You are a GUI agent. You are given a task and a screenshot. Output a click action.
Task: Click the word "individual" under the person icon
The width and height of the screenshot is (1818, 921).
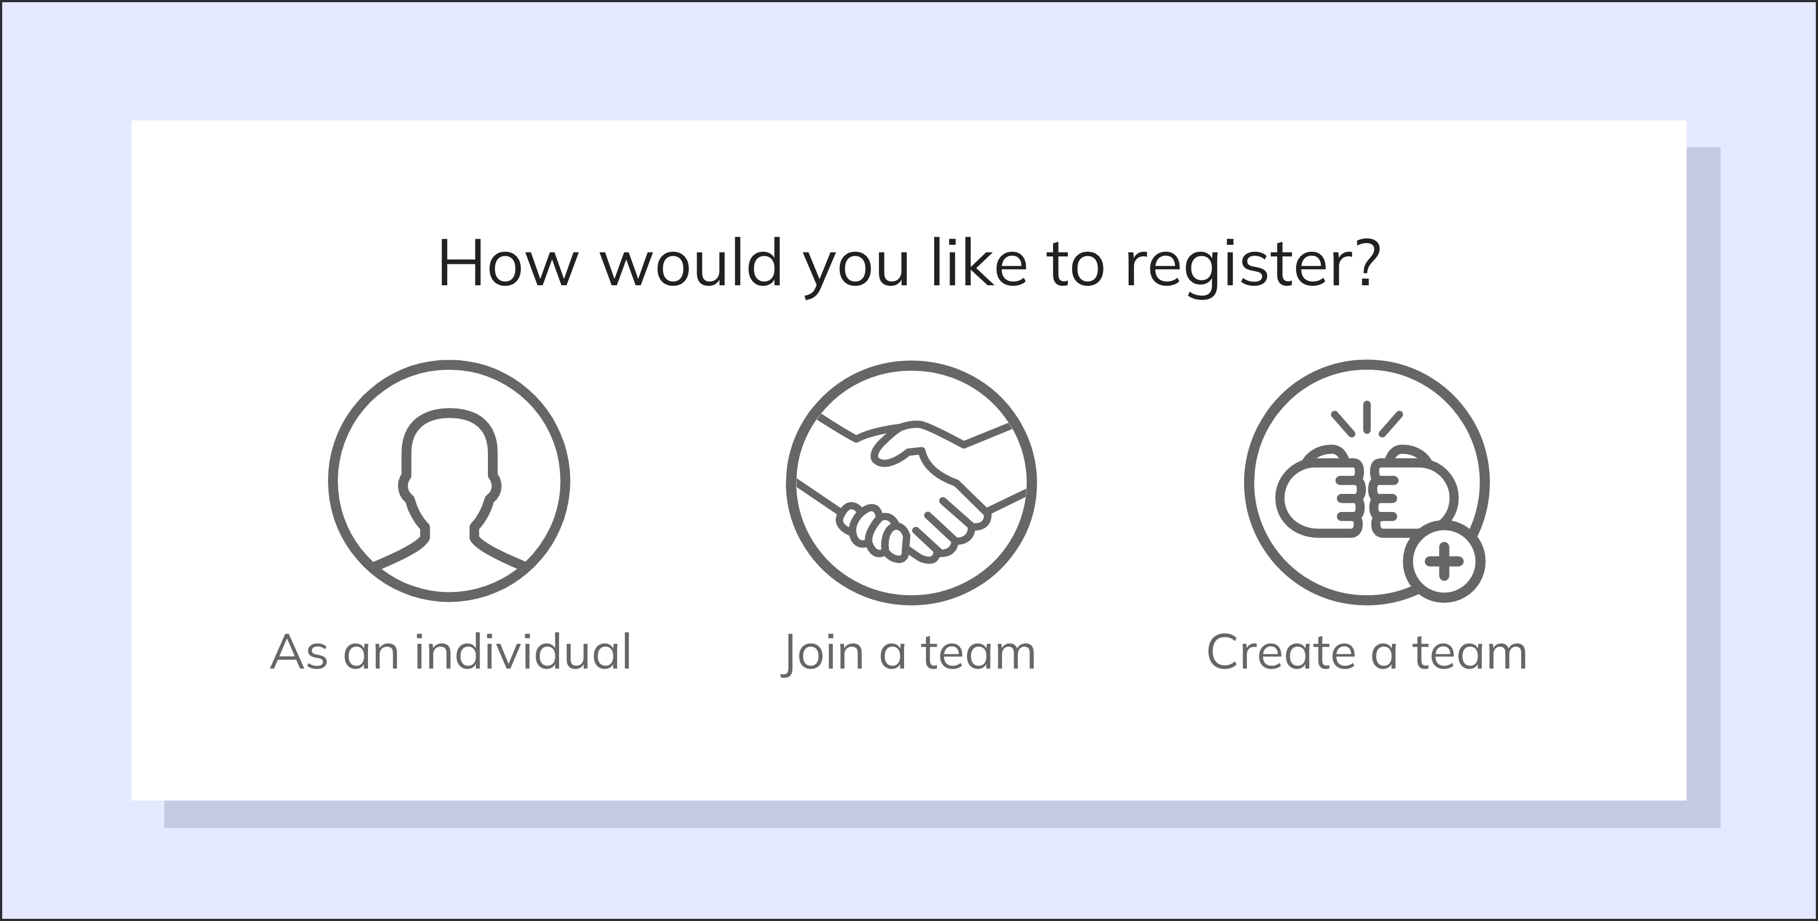(523, 652)
